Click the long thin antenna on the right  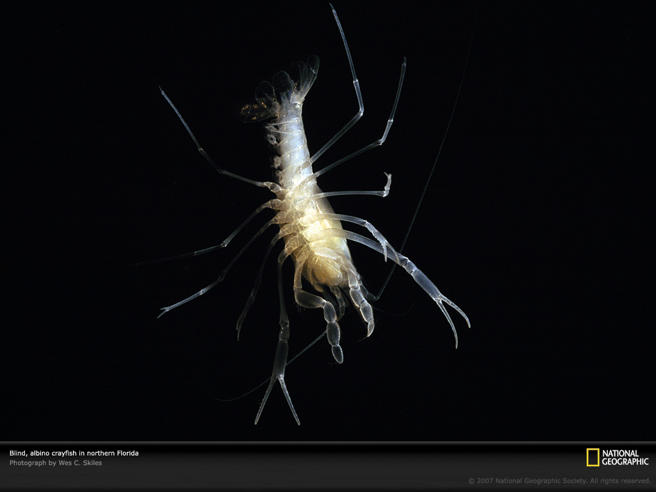[x=436, y=160]
